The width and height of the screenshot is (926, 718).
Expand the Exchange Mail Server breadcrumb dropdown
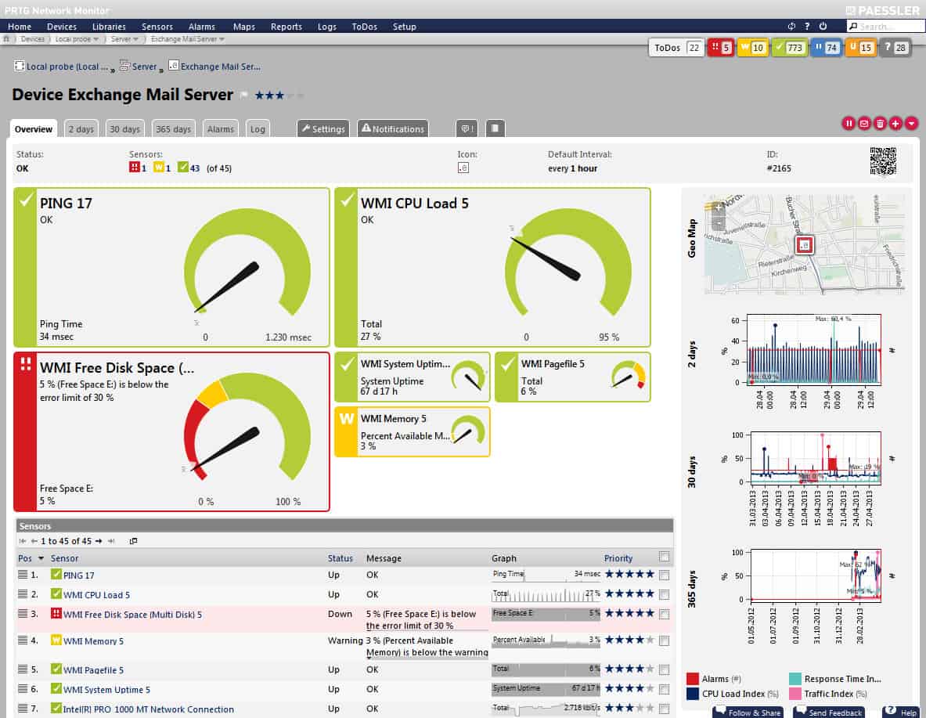[222, 39]
